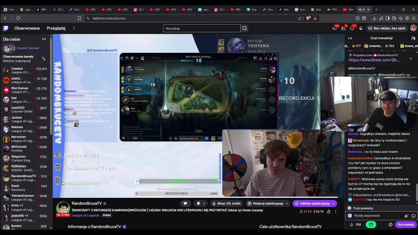The width and height of the screenshot is (418, 235).
Task: Click Bez reklam, bez opłat button
Action: point(387,28)
